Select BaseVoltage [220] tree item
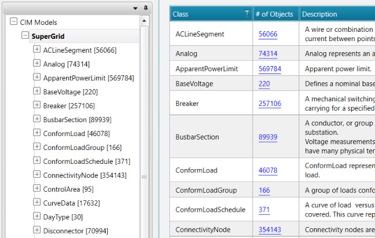Screen dimensions: 375x238 70,92
